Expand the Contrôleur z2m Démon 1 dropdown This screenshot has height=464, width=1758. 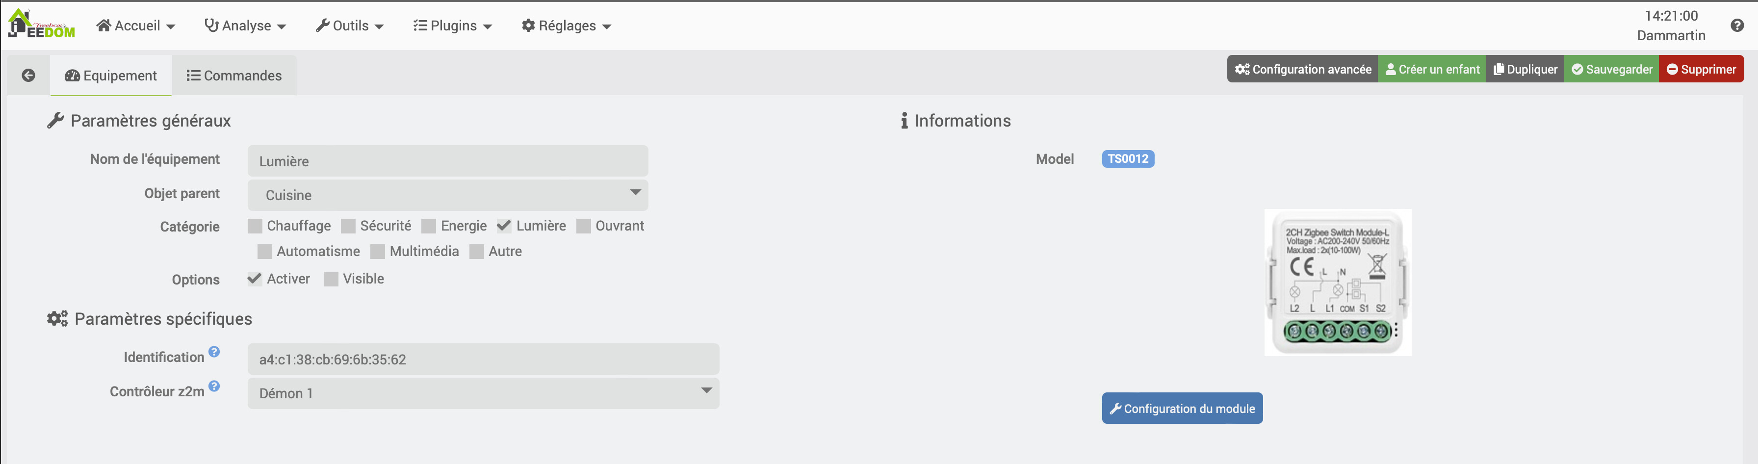click(483, 394)
